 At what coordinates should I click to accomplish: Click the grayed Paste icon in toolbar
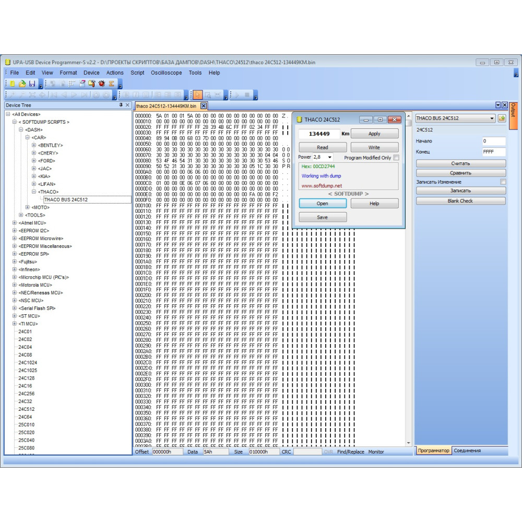click(x=62, y=84)
